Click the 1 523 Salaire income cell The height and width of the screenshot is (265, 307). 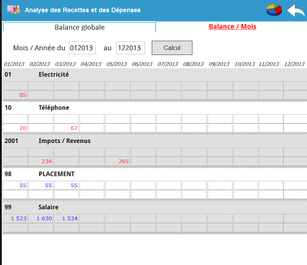tap(15, 218)
